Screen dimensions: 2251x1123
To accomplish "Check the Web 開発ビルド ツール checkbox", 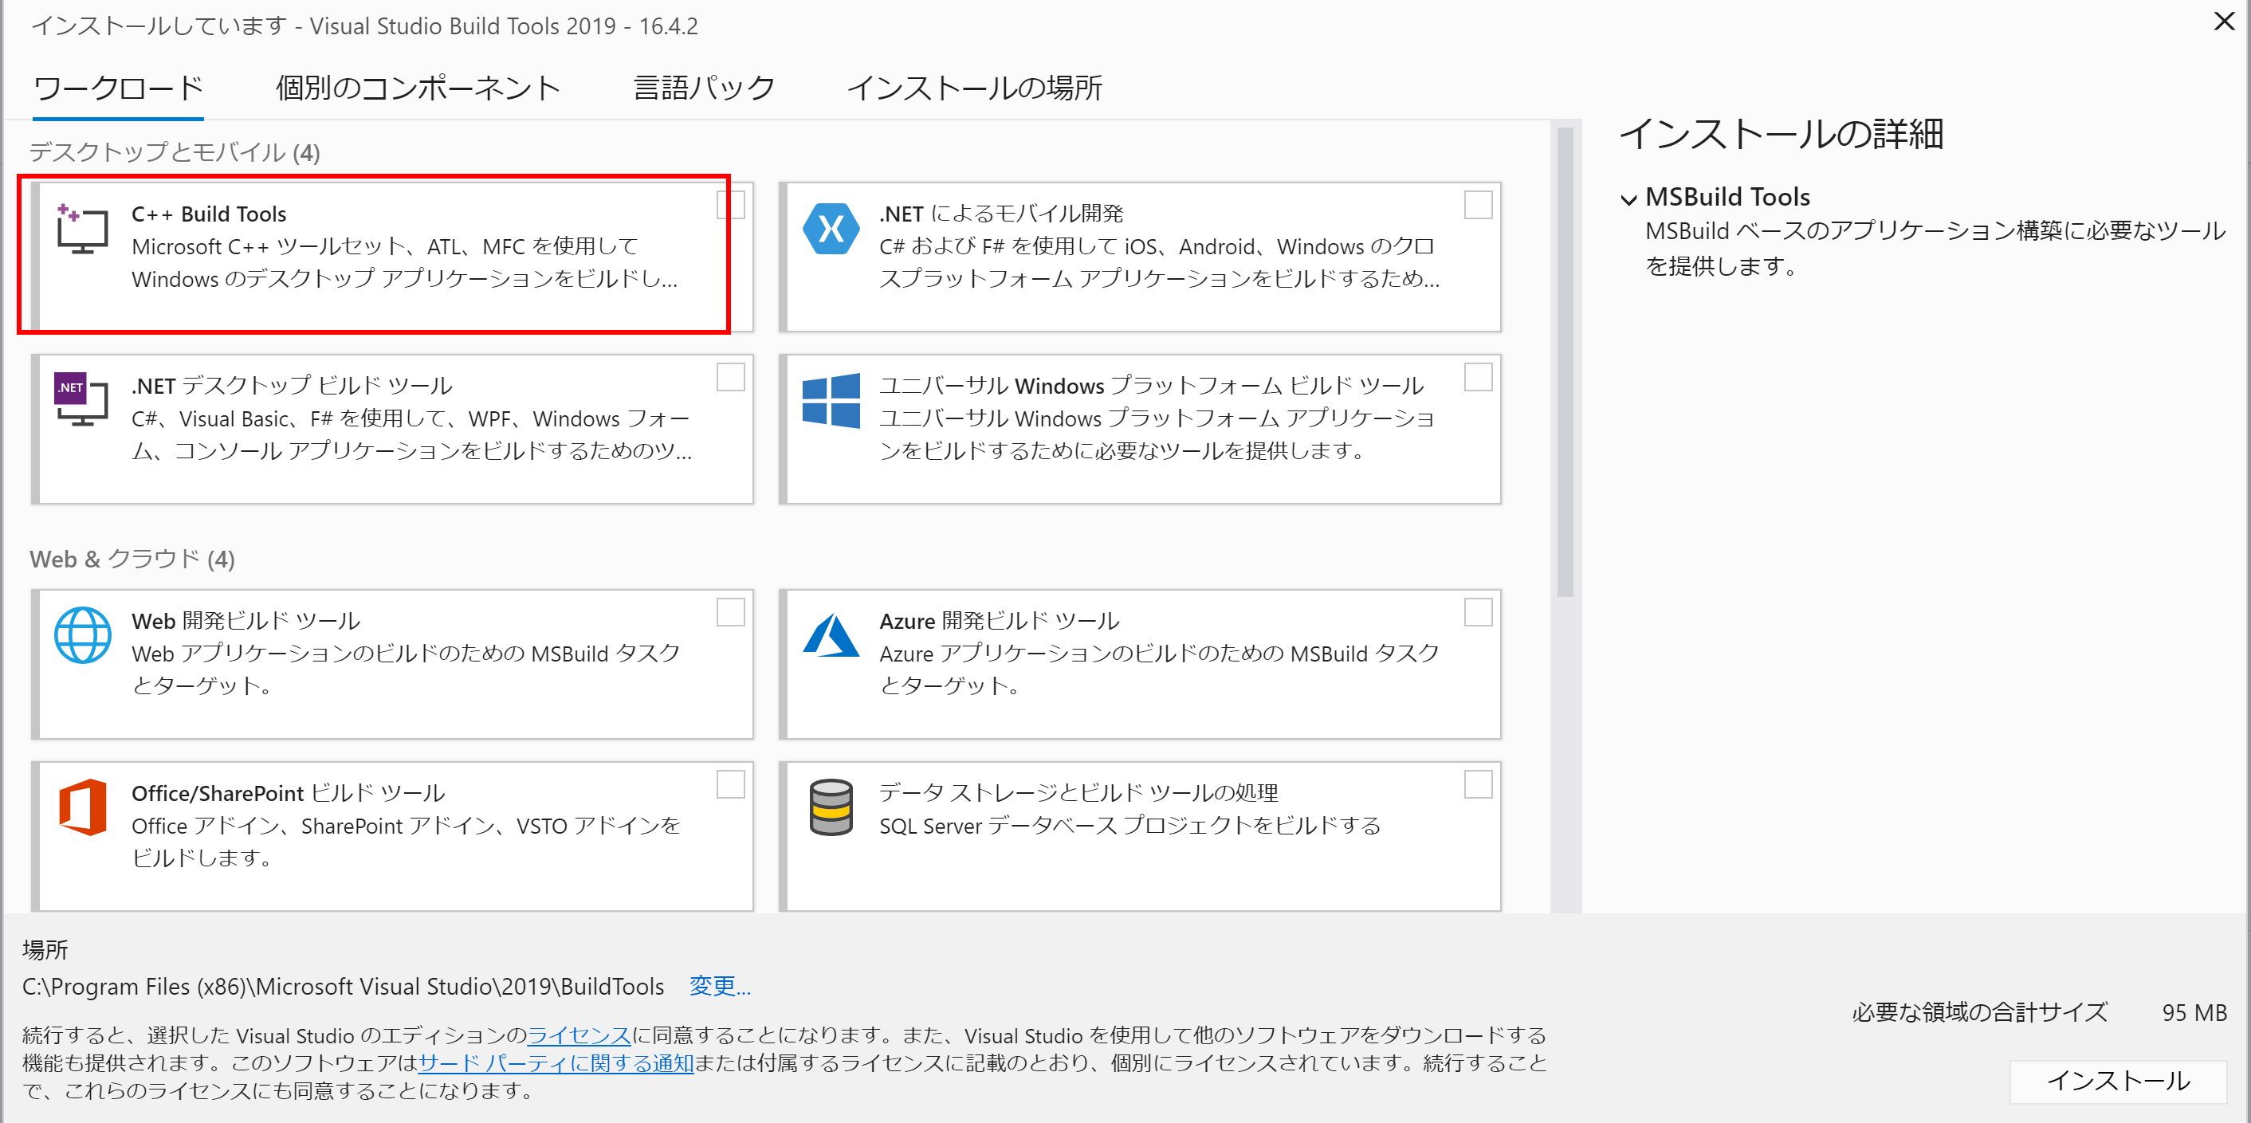I will coord(730,613).
